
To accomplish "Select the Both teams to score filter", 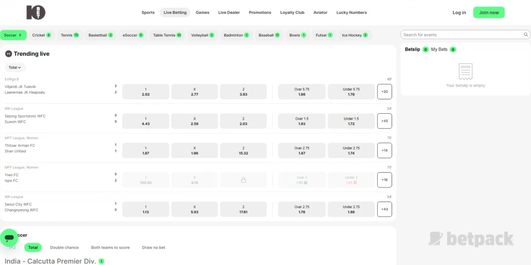I will coord(111,247).
